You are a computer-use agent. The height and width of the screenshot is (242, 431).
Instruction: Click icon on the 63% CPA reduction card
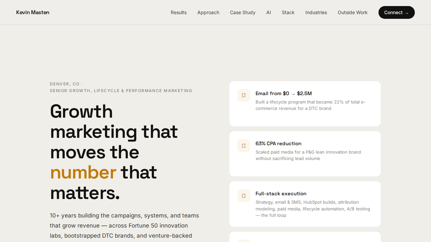[x=244, y=146]
